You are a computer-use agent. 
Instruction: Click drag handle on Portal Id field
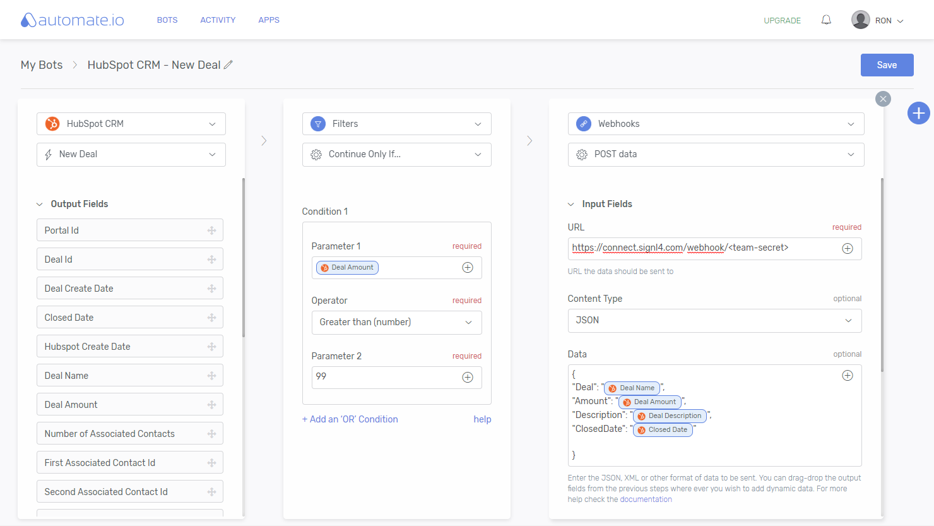[x=212, y=230]
